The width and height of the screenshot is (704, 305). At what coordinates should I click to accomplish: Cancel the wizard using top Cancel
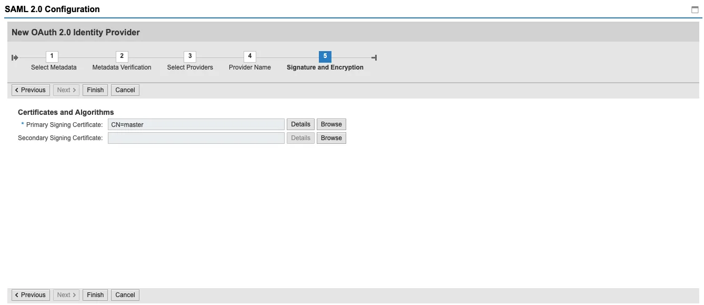tap(125, 90)
